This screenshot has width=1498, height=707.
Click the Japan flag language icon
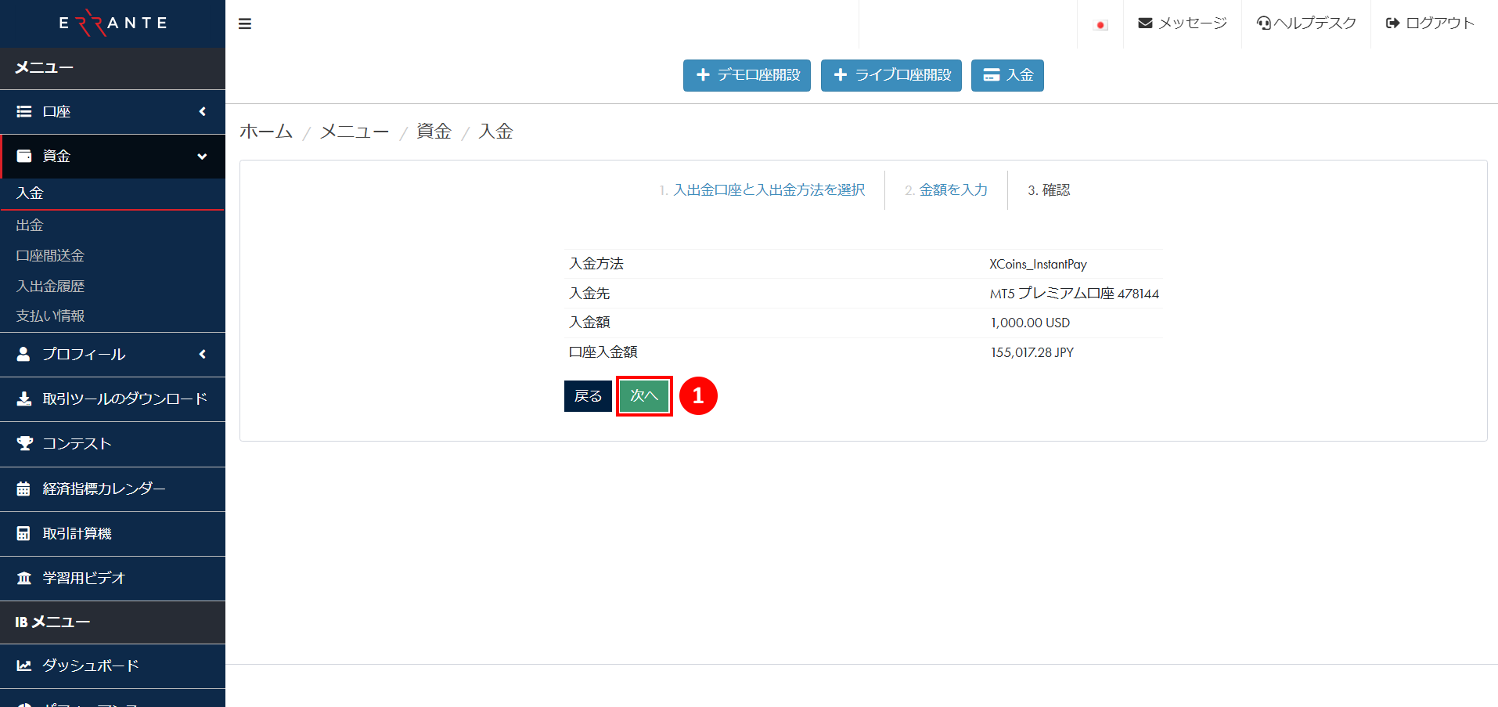[x=1100, y=25]
